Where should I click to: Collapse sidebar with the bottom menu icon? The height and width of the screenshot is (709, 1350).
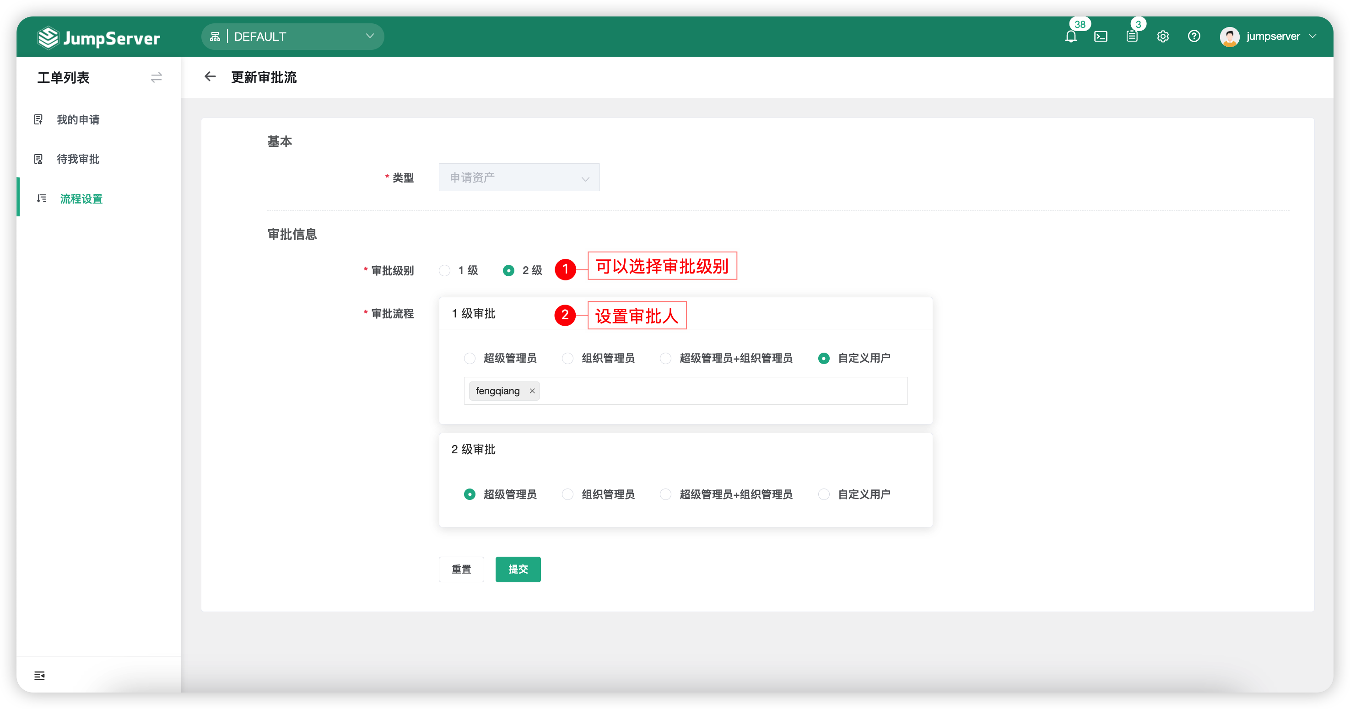[39, 676]
